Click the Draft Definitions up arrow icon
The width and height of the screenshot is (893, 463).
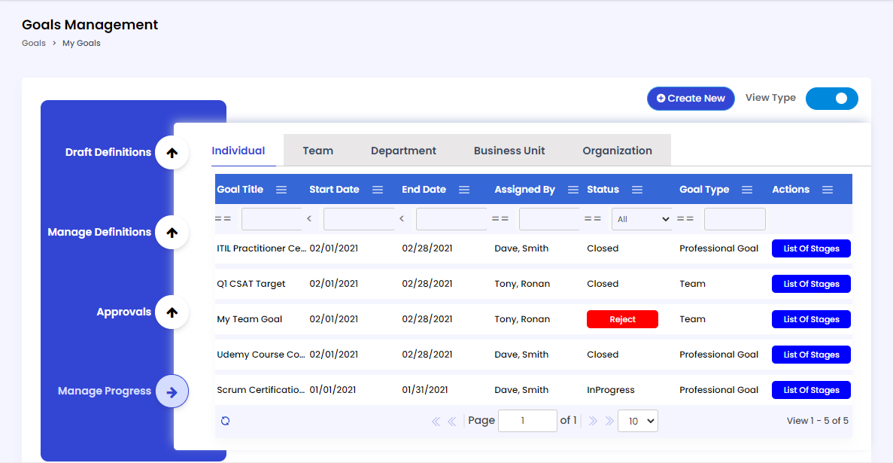pos(172,153)
